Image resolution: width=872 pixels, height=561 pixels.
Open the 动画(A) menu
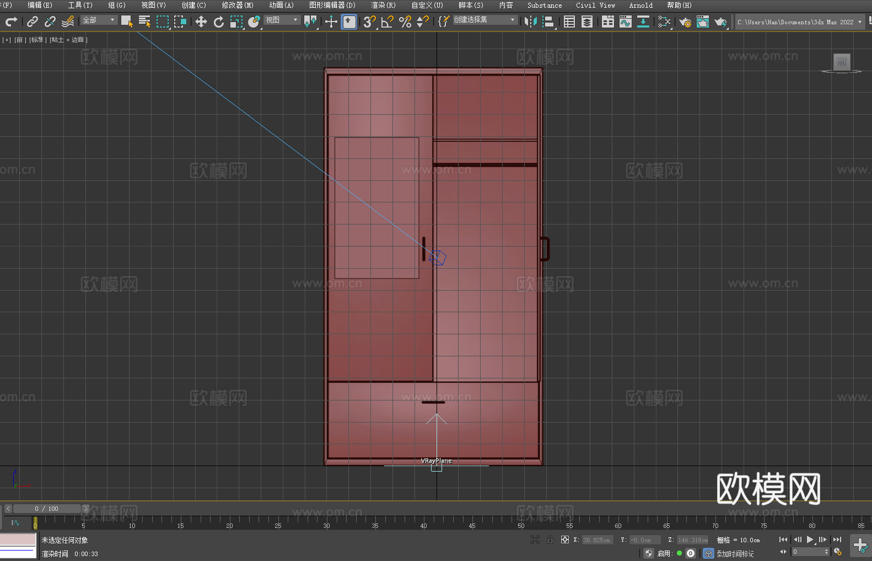[x=281, y=5]
